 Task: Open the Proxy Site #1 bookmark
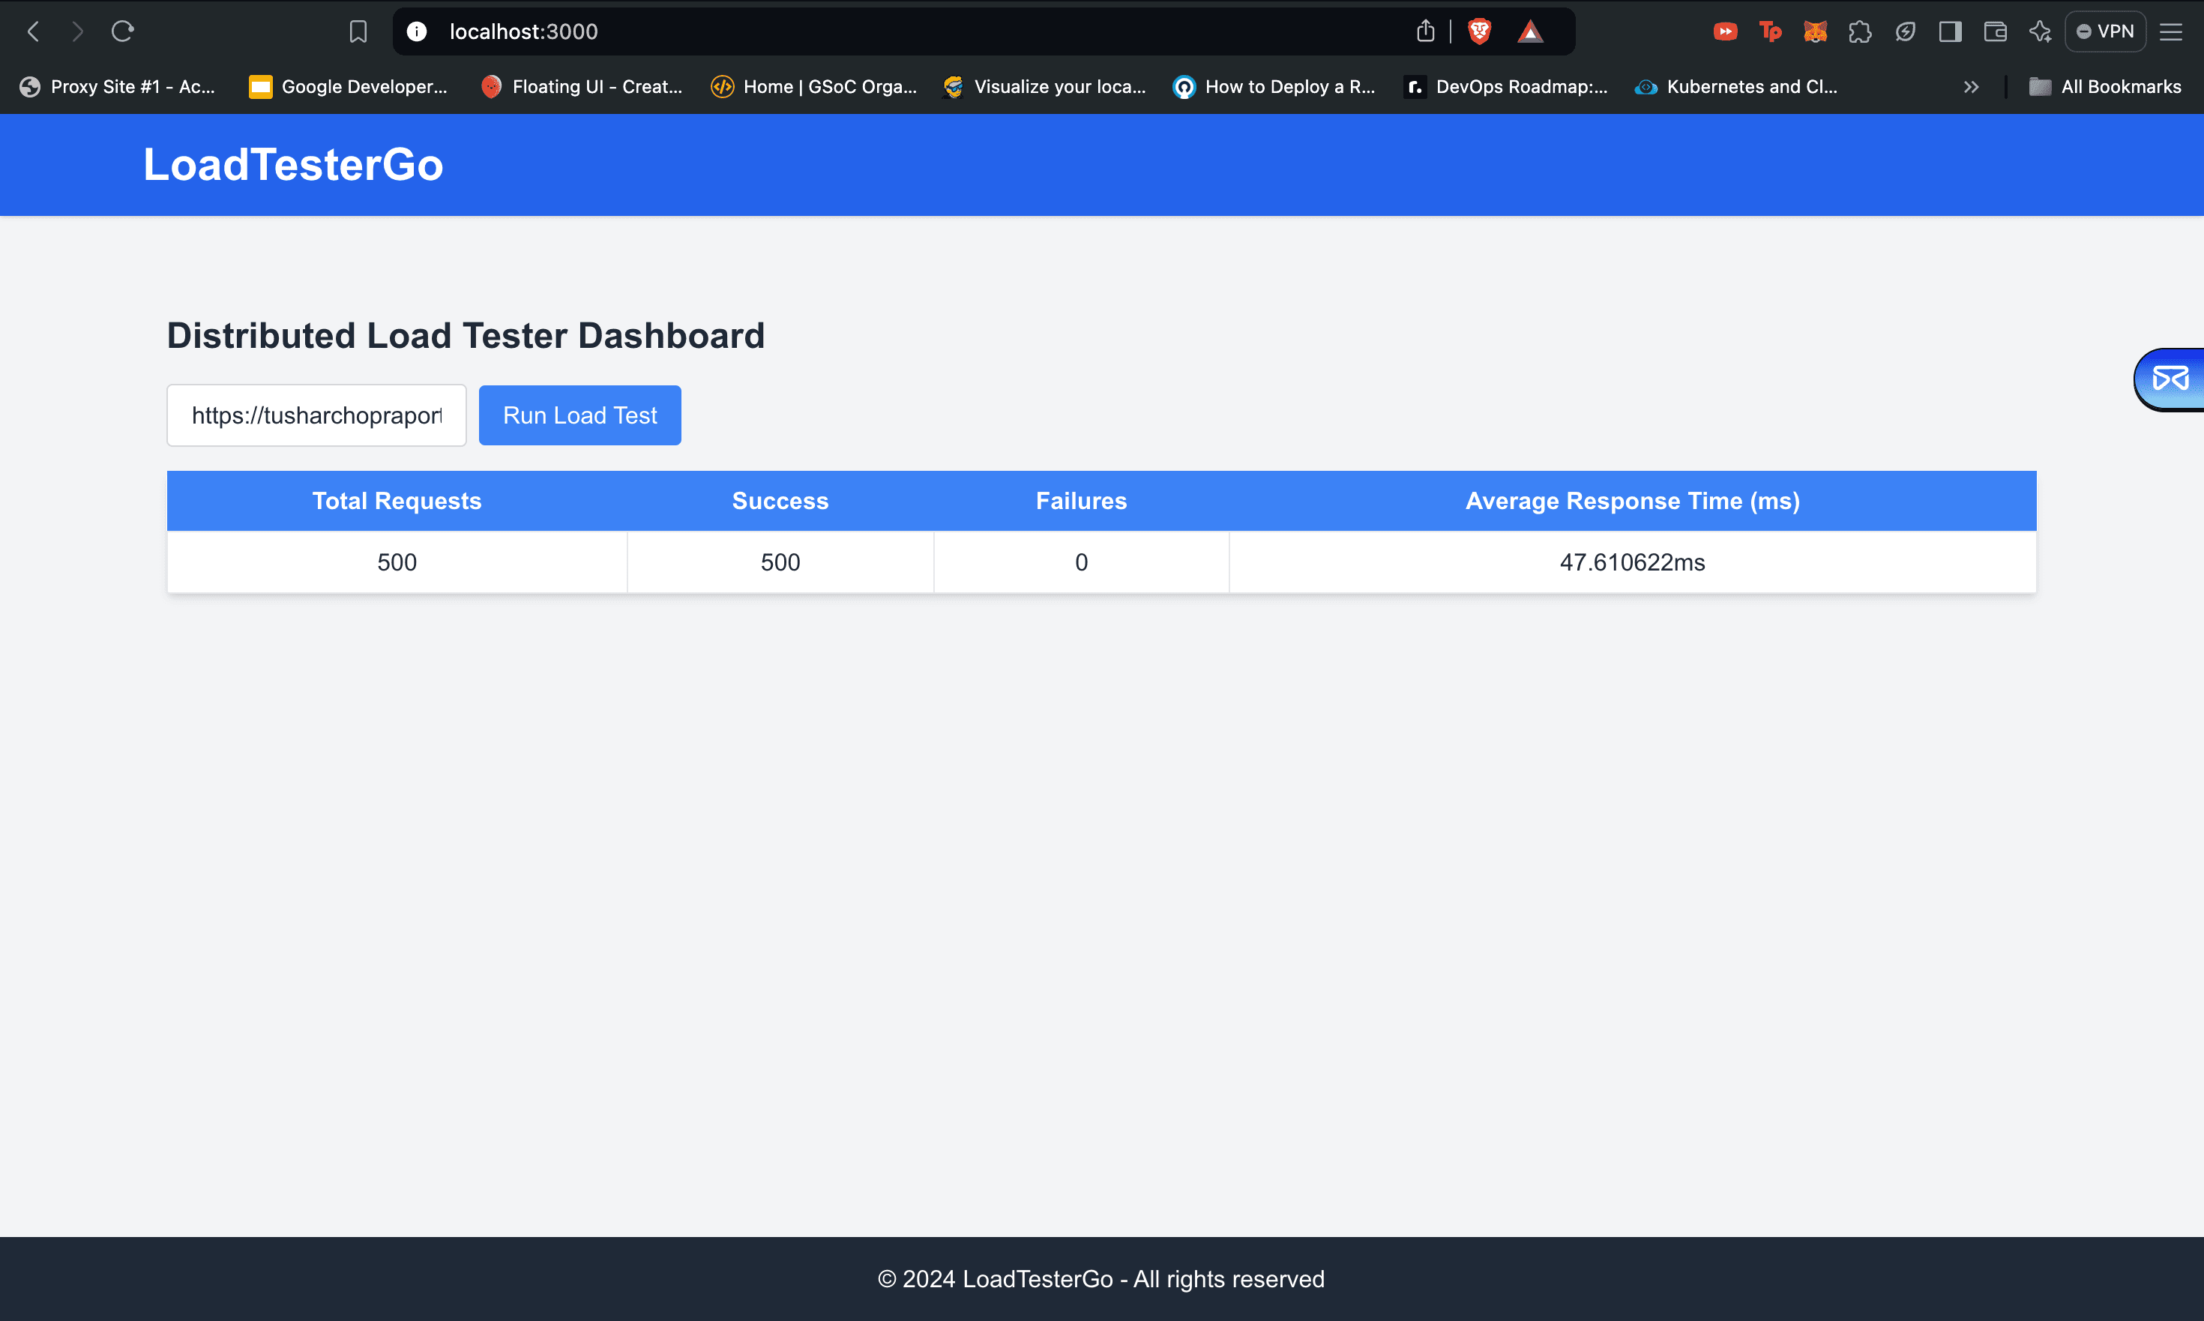click(118, 86)
